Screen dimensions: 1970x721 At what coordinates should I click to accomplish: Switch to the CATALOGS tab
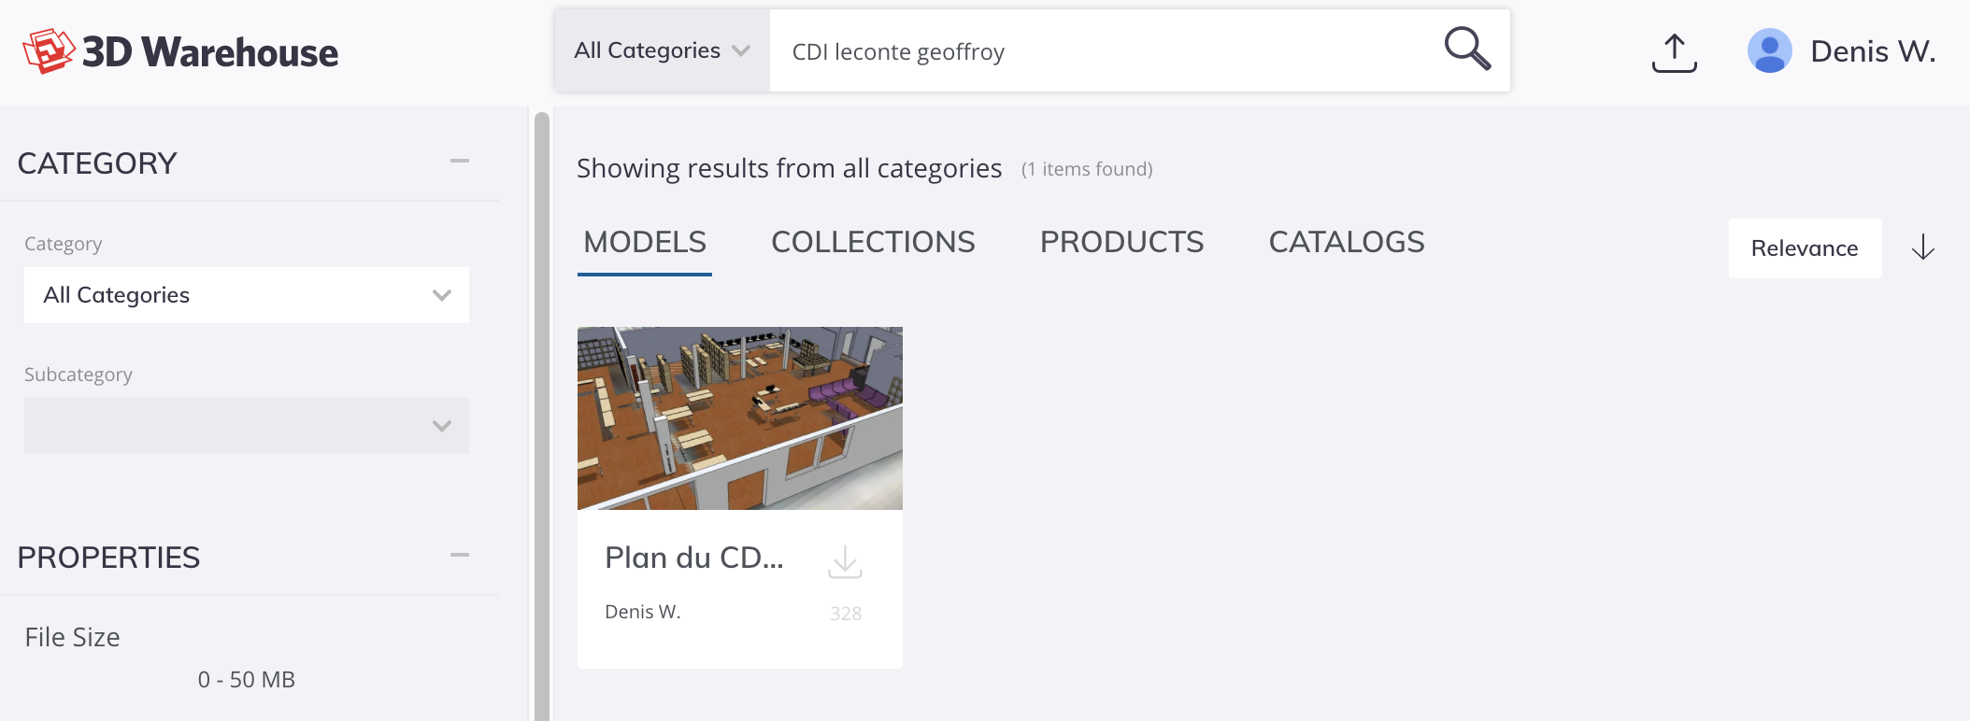(x=1347, y=242)
